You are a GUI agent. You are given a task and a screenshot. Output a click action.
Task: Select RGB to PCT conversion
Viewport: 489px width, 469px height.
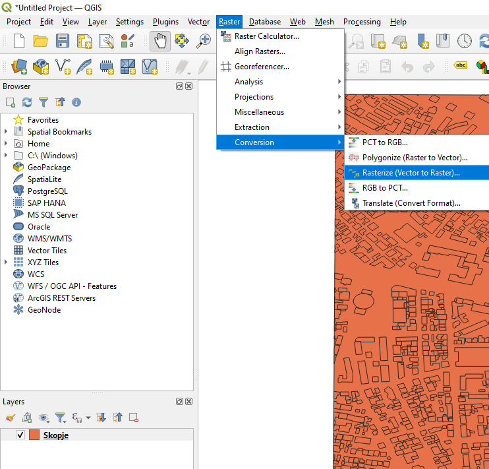coord(417,188)
